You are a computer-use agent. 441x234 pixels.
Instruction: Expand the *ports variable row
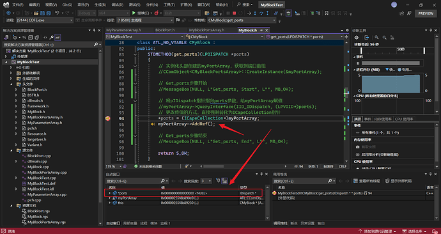pos(110,193)
